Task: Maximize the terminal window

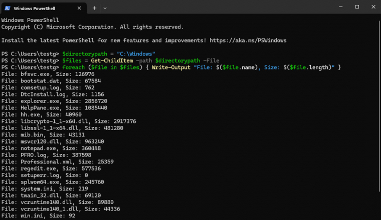Action: coord(357,7)
